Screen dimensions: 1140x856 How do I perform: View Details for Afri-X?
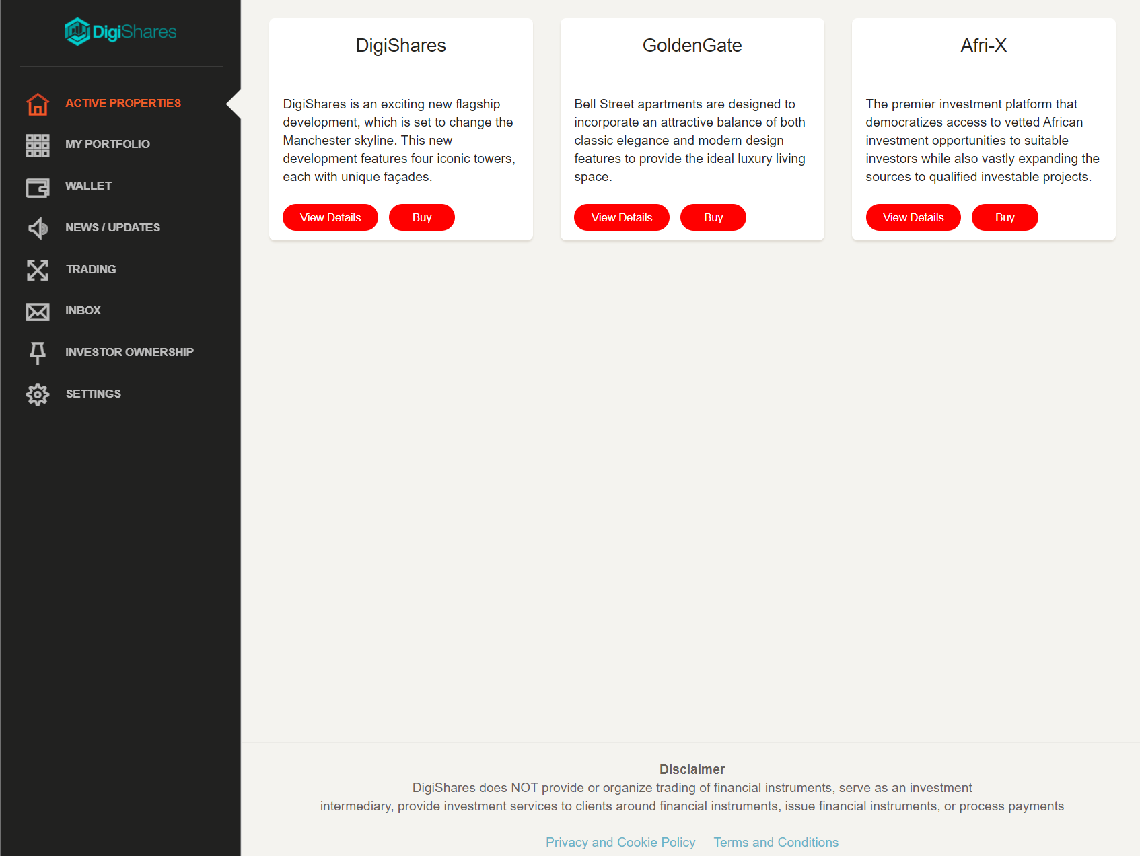913,217
